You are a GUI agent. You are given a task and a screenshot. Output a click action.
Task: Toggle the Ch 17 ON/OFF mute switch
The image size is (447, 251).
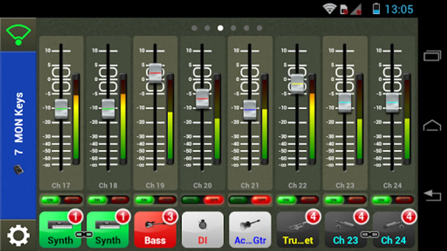click(61, 200)
